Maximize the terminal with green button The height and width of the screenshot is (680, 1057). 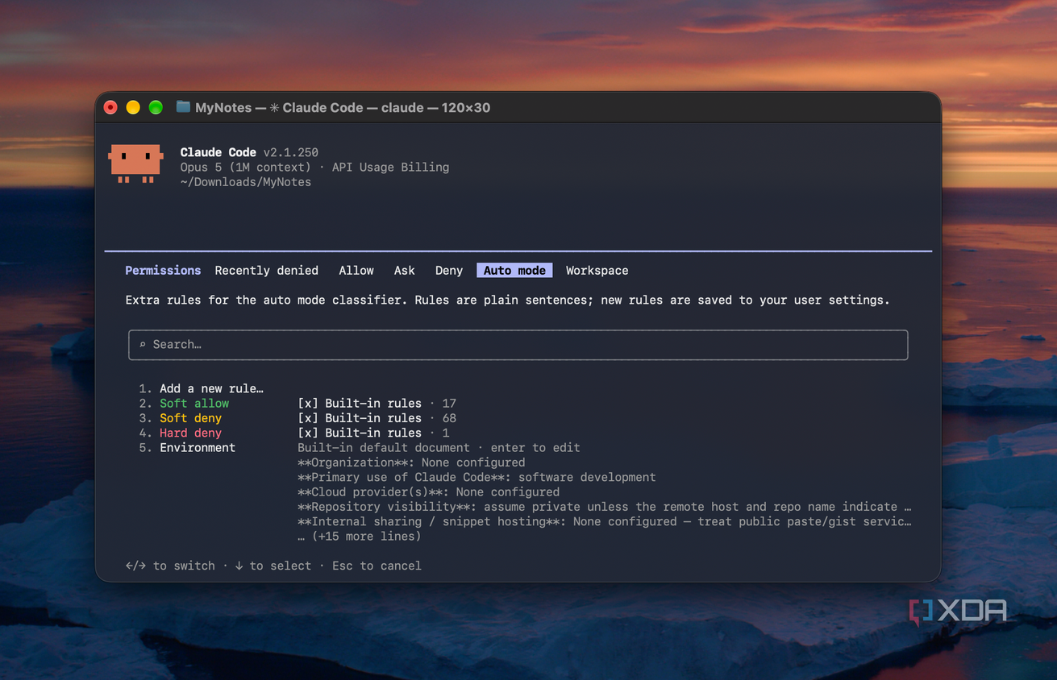pos(156,107)
